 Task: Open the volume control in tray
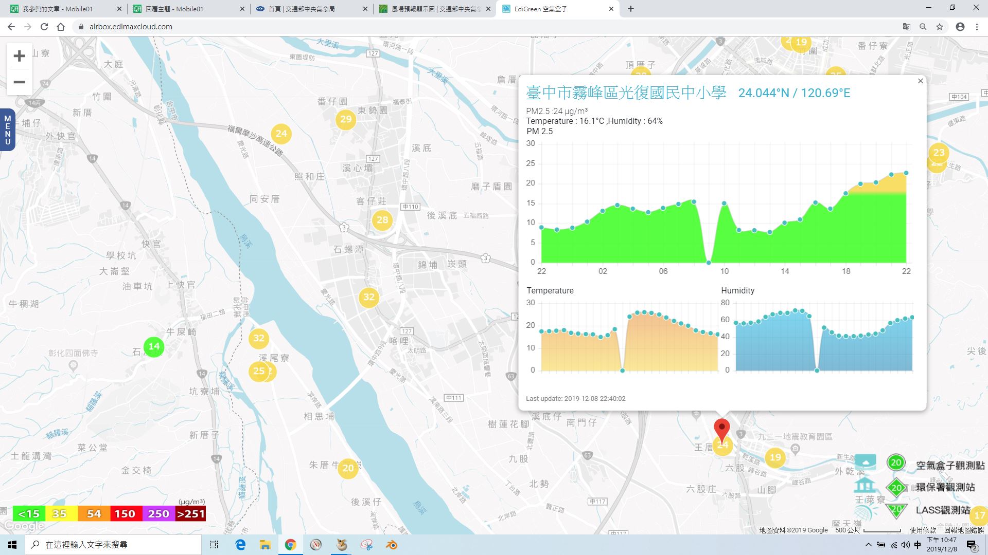(x=906, y=545)
